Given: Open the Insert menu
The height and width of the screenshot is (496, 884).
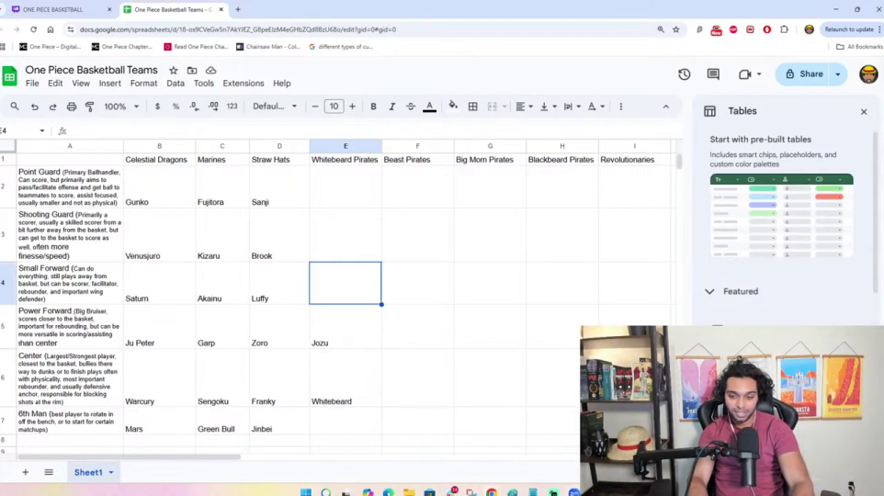Looking at the screenshot, I should click(x=110, y=84).
